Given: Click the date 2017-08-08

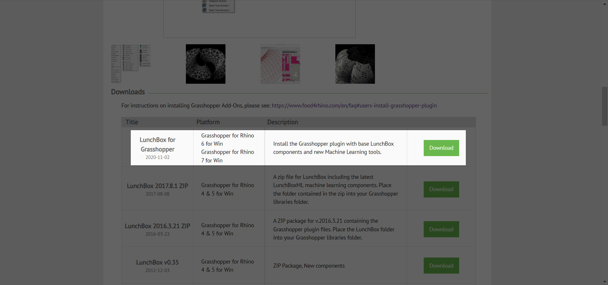Looking at the screenshot, I should (x=157, y=194).
